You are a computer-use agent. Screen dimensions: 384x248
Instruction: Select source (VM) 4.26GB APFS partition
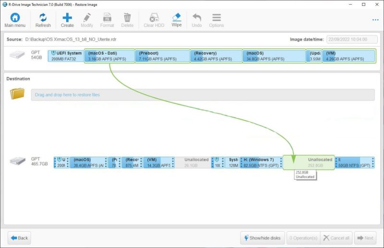click(349, 56)
